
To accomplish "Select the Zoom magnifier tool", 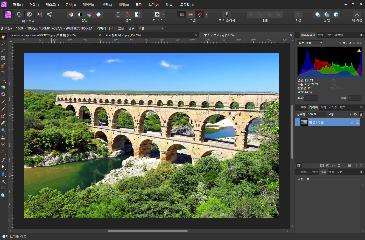I will (x=3, y=196).
